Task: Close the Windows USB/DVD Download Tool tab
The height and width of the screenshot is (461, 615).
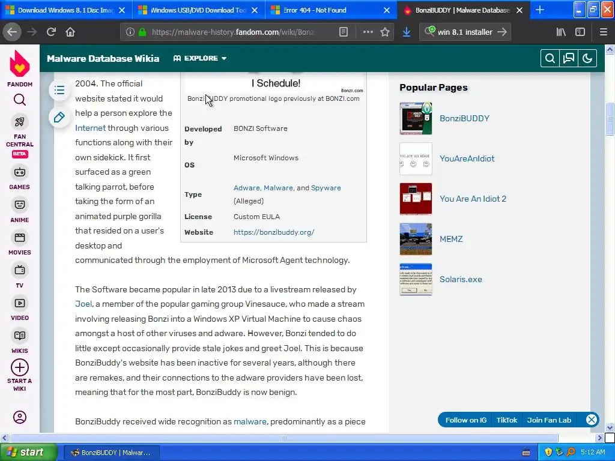Action: (255, 10)
